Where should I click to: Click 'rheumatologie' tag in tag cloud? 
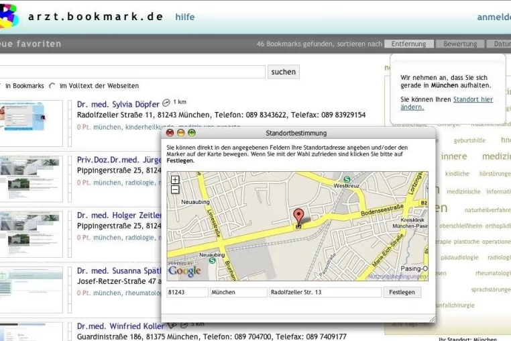click(x=493, y=273)
